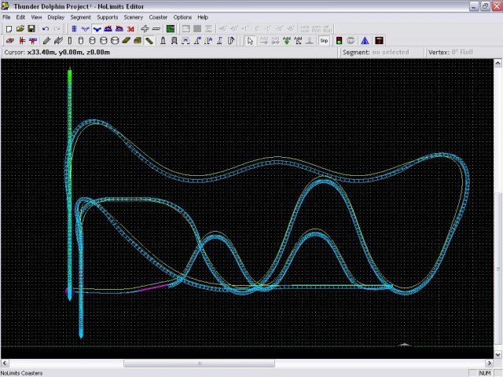This screenshot has width=503, height=377.
Task: Click the 'Vertex: 0° Roll' status field
Action: (450, 53)
